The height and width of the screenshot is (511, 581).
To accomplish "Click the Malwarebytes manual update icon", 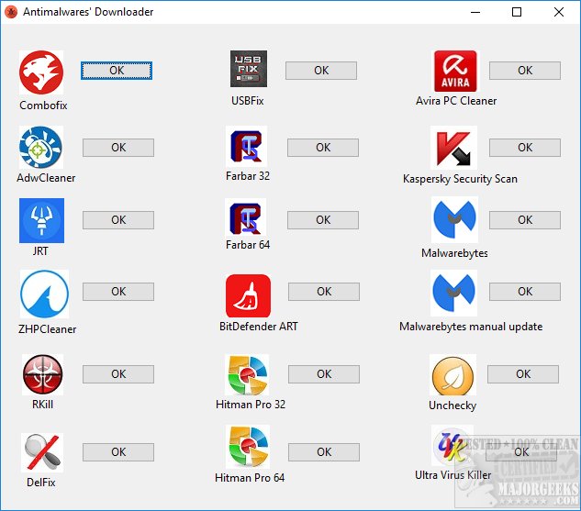I will 454,293.
